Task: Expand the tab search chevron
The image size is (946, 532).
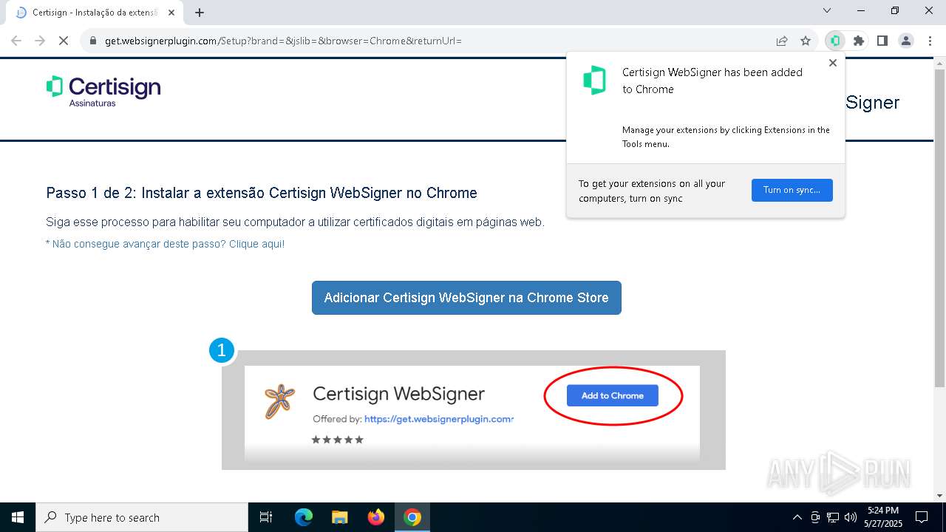Action: coord(827,10)
